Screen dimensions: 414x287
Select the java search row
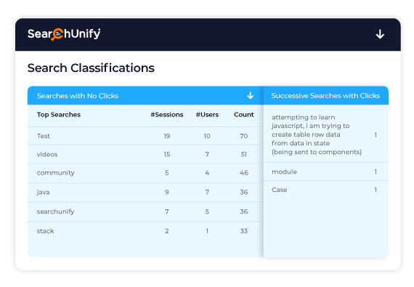[x=145, y=193]
